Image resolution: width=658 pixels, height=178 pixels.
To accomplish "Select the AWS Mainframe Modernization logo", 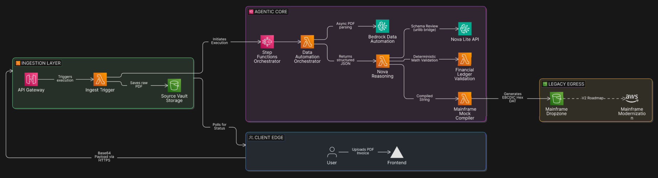I will coord(632,98).
